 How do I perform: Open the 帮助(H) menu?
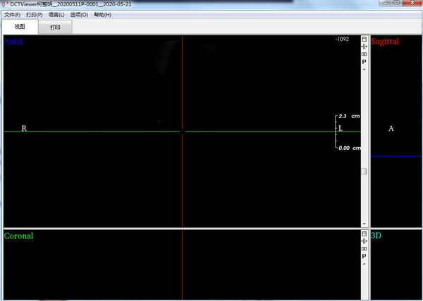tap(102, 15)
